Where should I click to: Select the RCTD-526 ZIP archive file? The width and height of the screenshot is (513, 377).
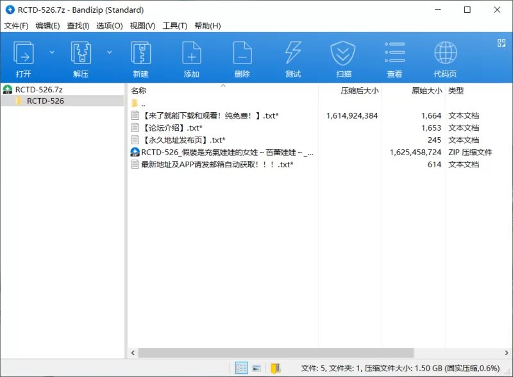coord(227,152)
